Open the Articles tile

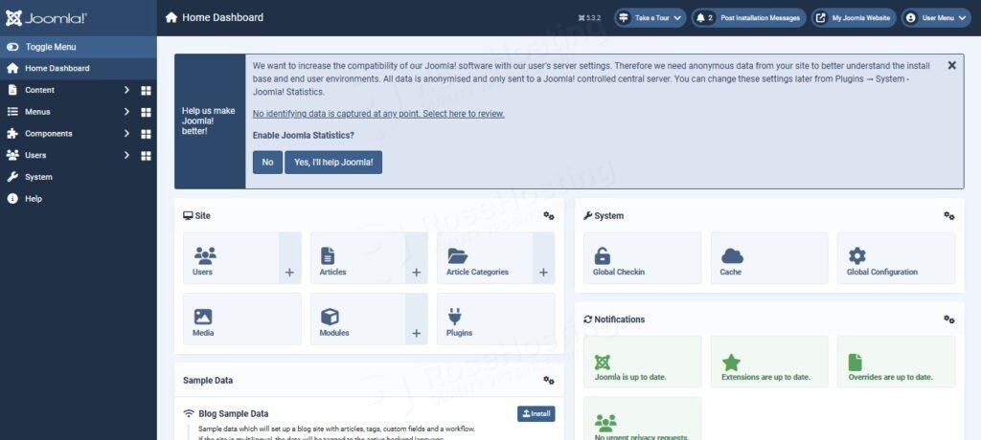(x=358, y=258)
